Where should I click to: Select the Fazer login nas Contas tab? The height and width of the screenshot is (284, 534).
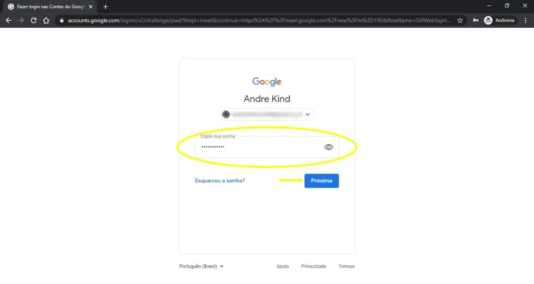51,6
